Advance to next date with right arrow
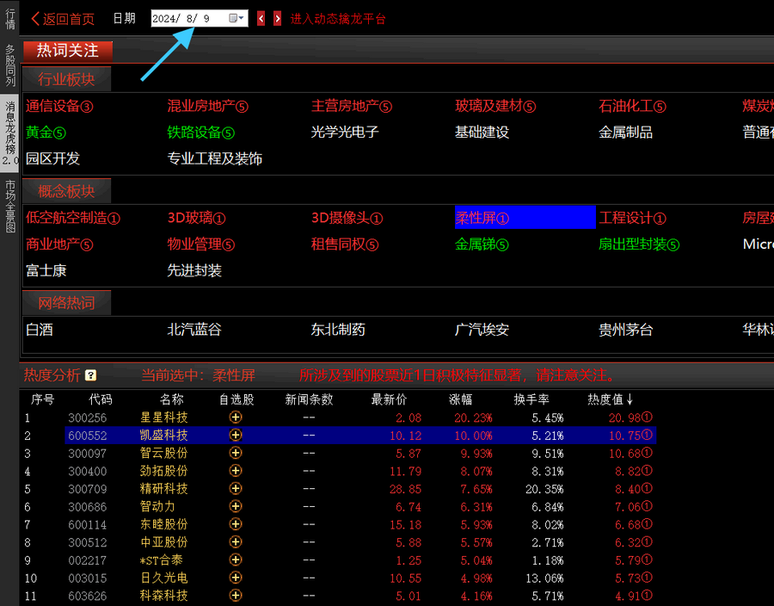This screenshot has width=774, height=606. [x=278, y=18]
